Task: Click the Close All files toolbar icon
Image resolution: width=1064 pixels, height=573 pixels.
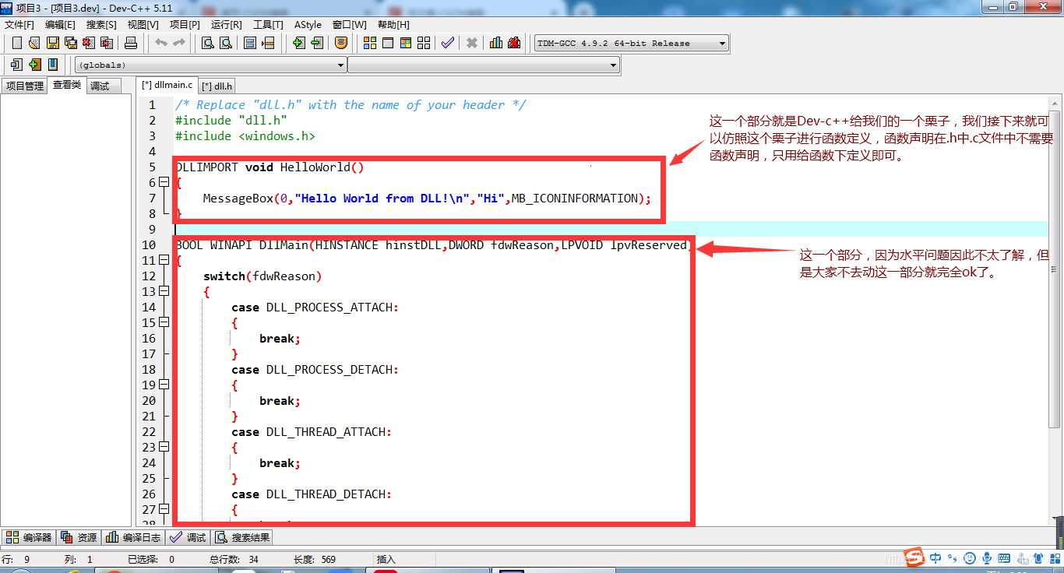Action: [106, 43]
